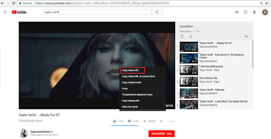Open Look What You Made Me Do thumbnail

point(189,105)
